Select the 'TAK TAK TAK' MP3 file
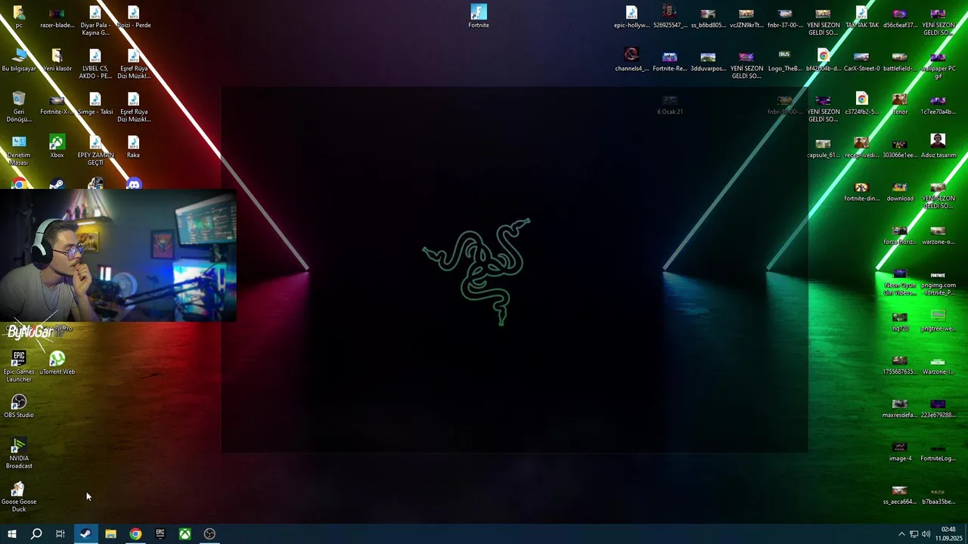 [861, 17]
